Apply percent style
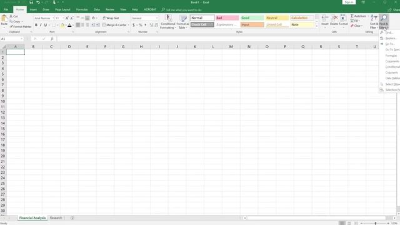Viewport: 400px width, 225px height. tap(140, 25)
